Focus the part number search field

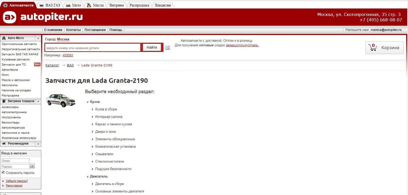click(x=93, y=48)
